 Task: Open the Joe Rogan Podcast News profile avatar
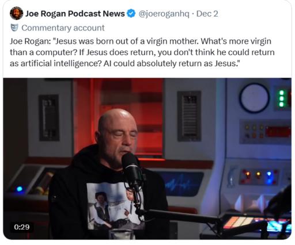pos(16,13)
